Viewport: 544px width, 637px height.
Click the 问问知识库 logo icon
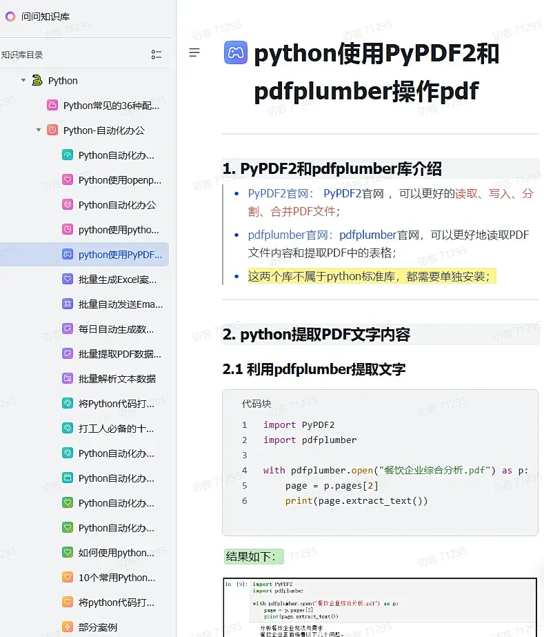[10, 17]
